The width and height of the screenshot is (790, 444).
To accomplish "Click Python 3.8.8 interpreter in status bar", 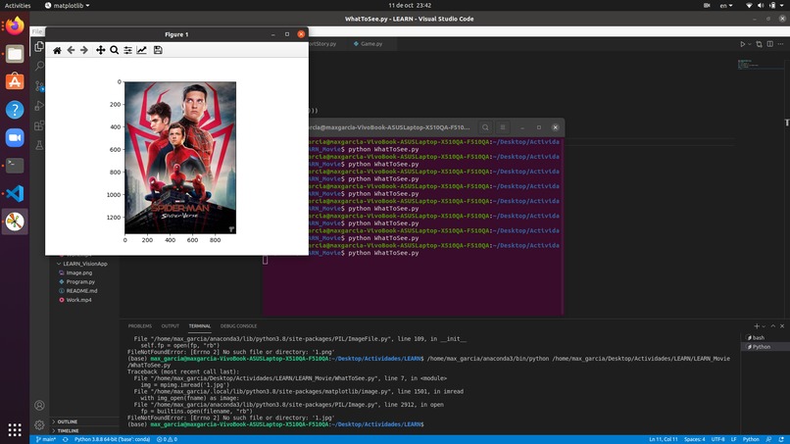I will 112,439.
